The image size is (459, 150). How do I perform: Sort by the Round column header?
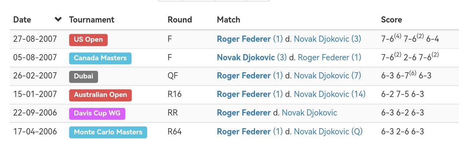(180, 20)
